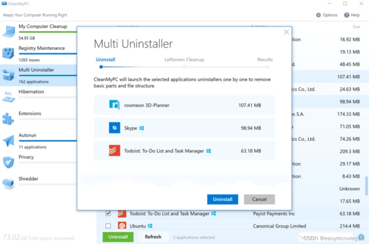Click the roomeon 3D-Planner app icon

pos(114,105)
